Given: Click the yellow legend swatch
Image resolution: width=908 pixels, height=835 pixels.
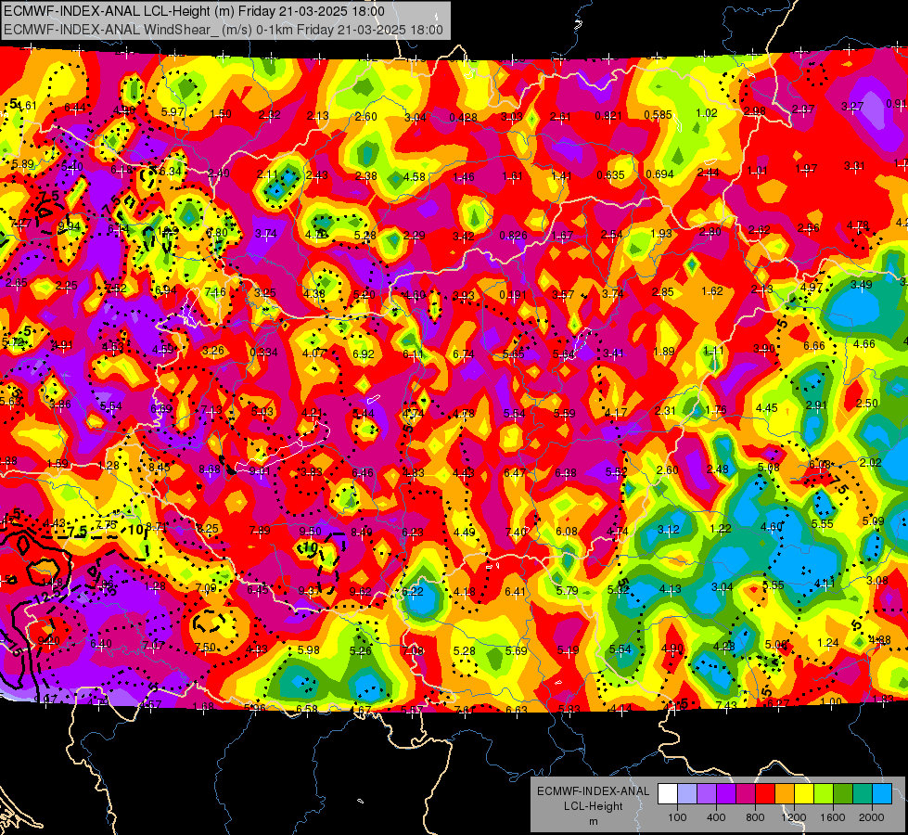Looking at the screenshot, I should (804, 794).
